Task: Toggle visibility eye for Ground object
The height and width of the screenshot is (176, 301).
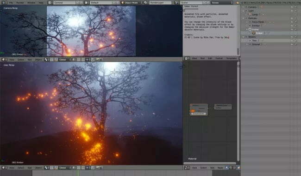Action: (x=292, y=44)
